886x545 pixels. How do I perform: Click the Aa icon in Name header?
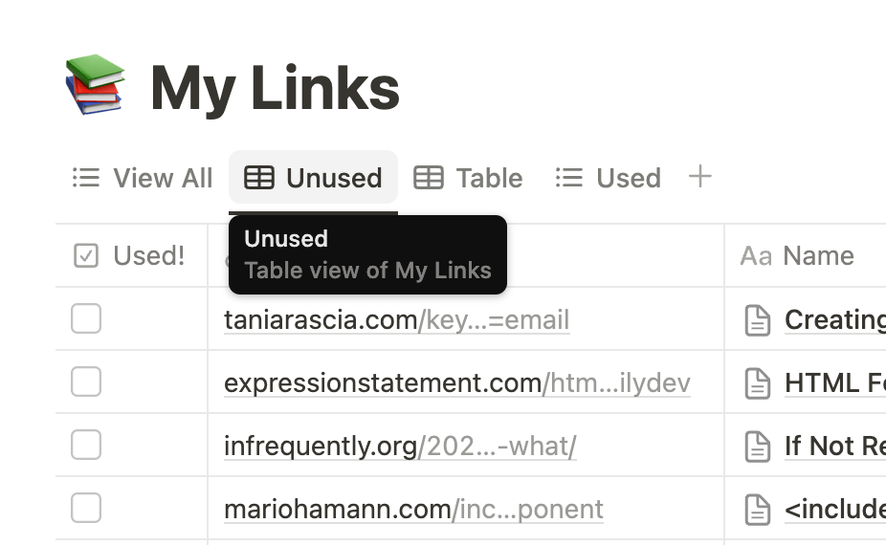[x=755, y=255]
